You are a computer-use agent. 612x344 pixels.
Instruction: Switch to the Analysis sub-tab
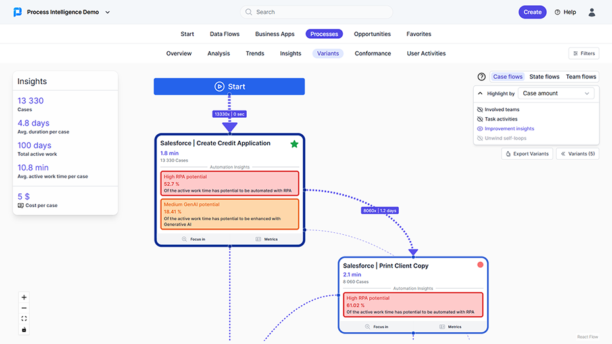click(218, 53)
